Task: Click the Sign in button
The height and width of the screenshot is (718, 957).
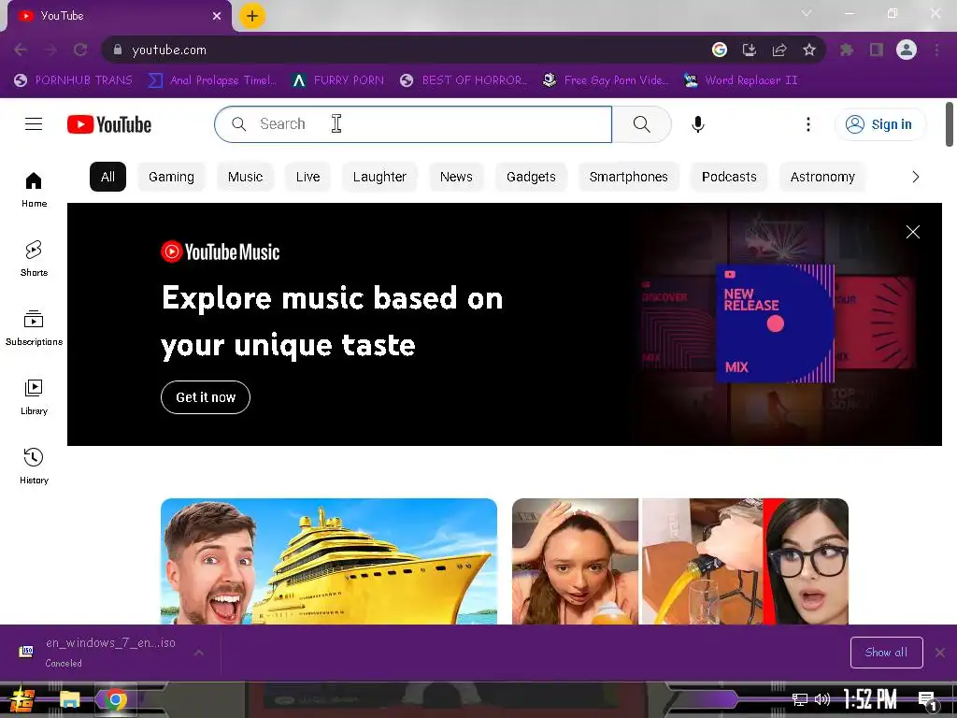Action: [x=879, y=124]
